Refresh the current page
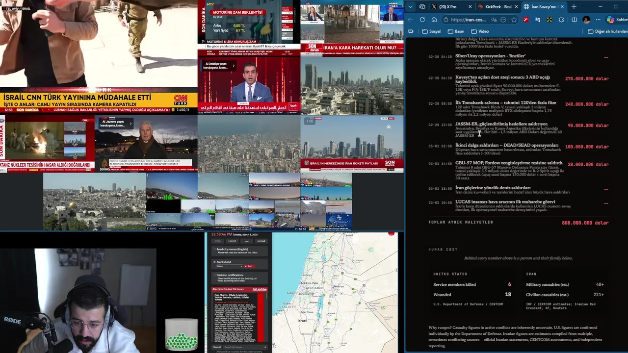628x353 pixels. point(422,20)
